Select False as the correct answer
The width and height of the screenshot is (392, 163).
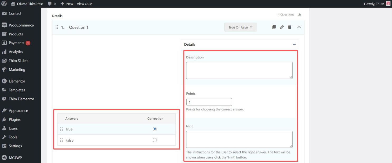pyautogui.click(x=155, y=140)
